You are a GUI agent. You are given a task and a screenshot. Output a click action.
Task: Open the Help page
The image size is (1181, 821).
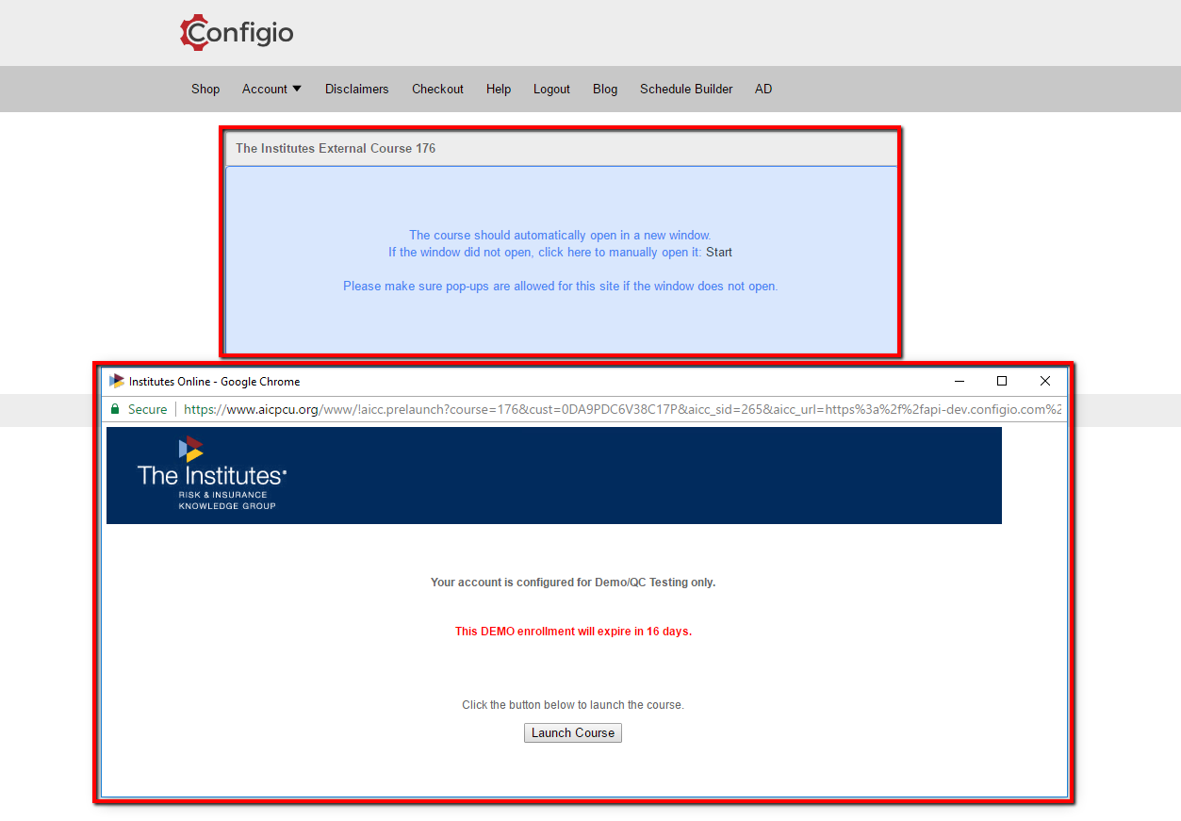pyautogui.click(x=499, y=89)
